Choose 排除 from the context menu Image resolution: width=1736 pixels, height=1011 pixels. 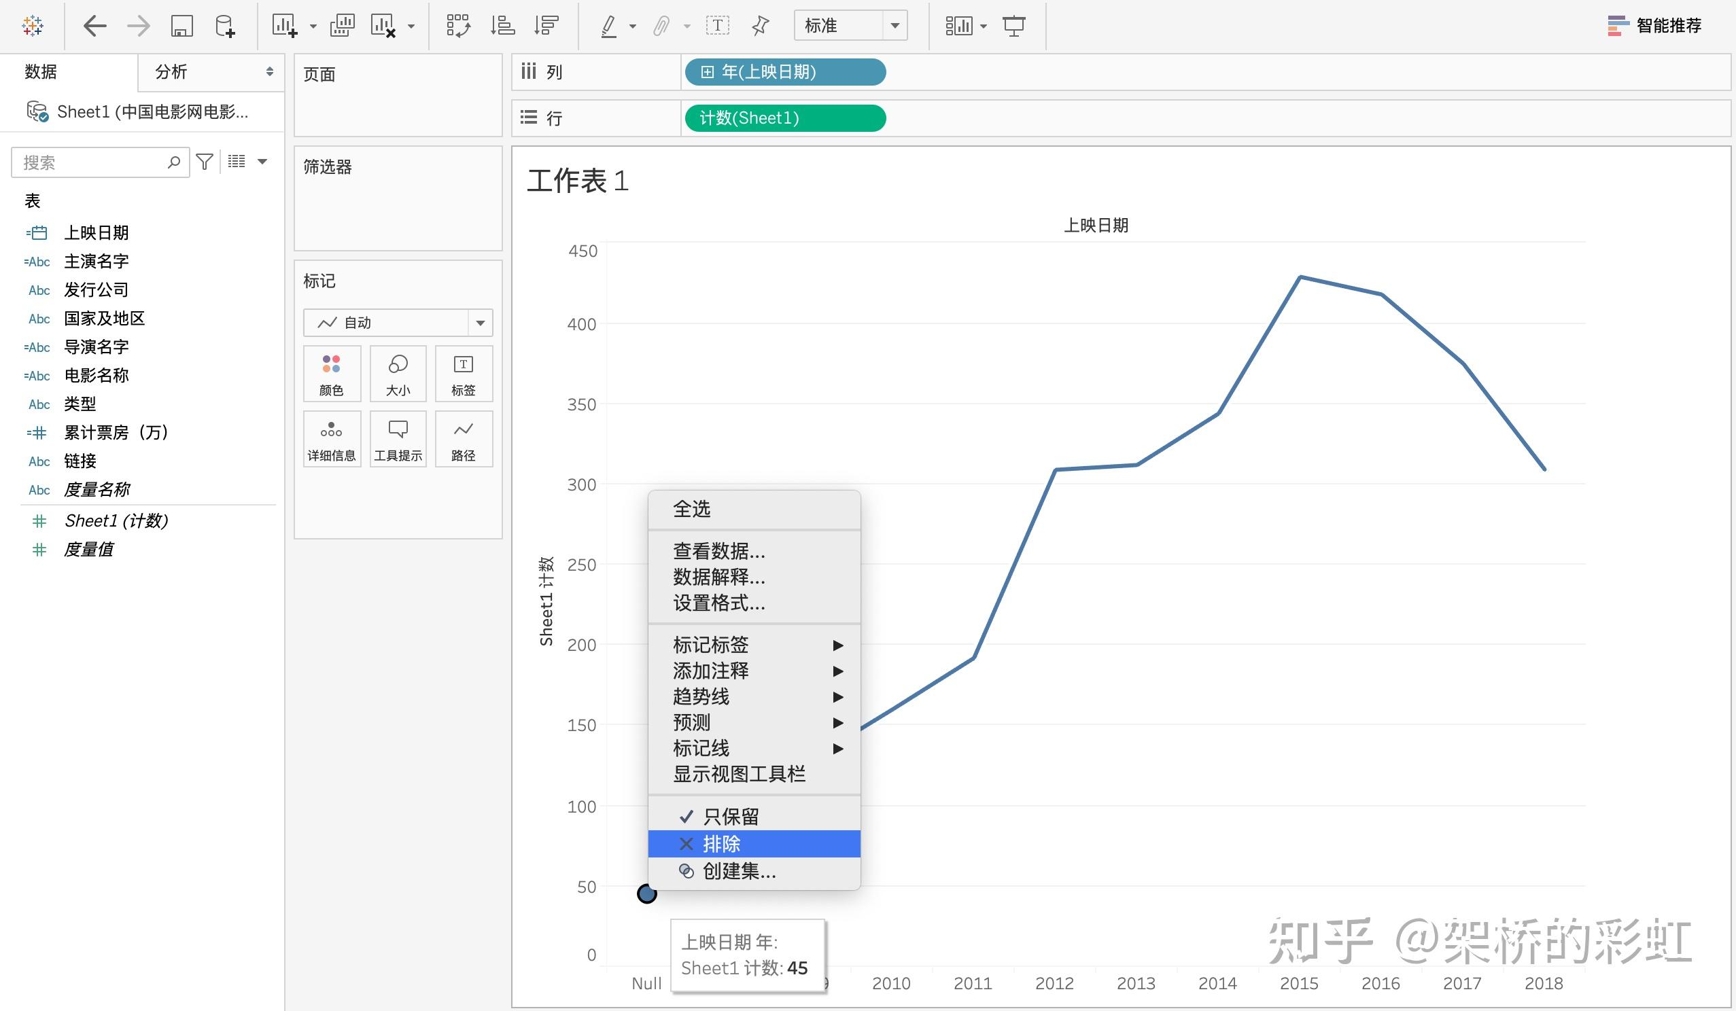721,844
